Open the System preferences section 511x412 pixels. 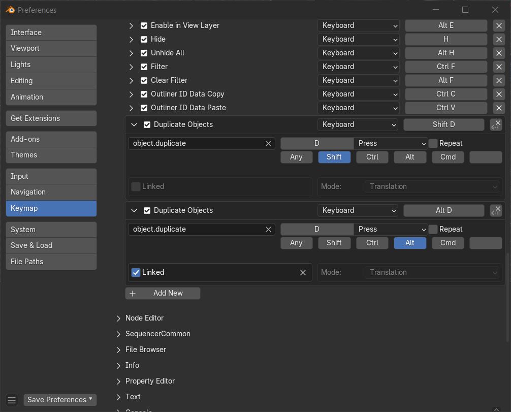click(x=51, y=230)
